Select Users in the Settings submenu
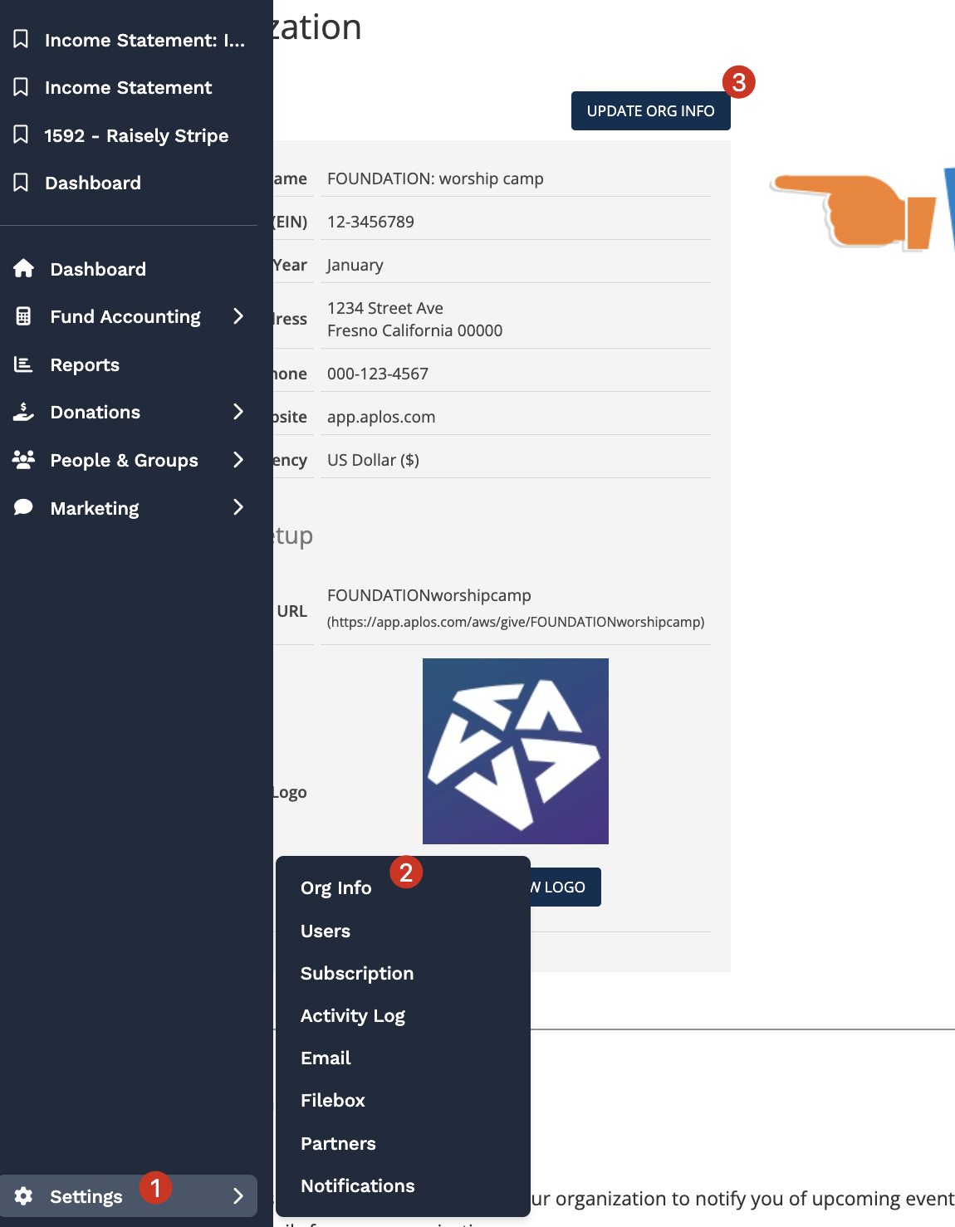 point(325,931)
